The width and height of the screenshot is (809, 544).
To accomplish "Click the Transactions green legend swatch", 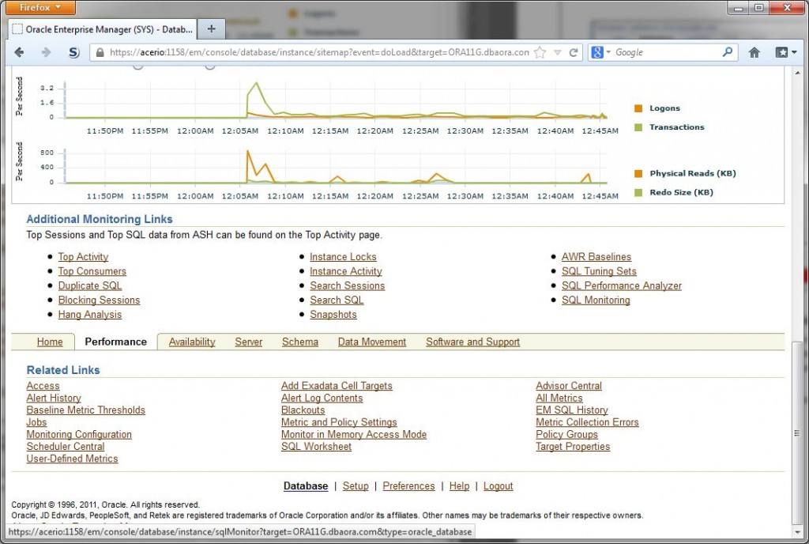I will [638, 127].
